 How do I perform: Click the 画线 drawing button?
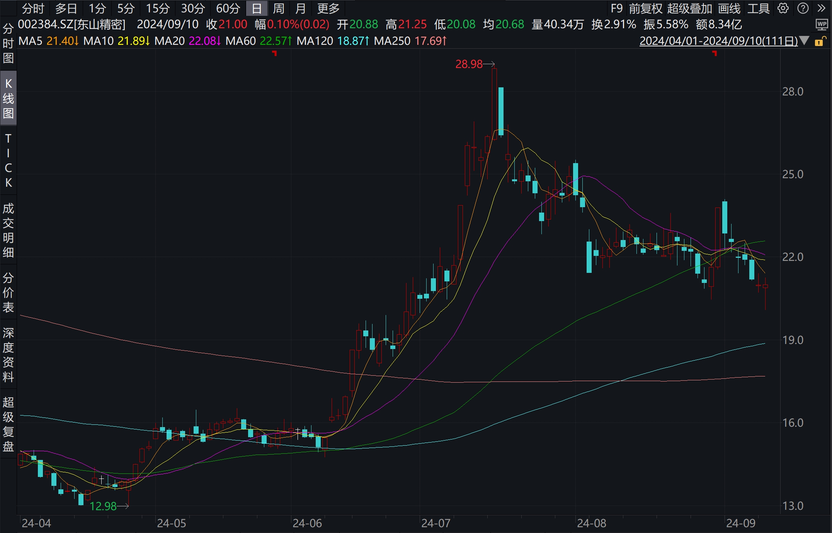(x=729, y=8)
